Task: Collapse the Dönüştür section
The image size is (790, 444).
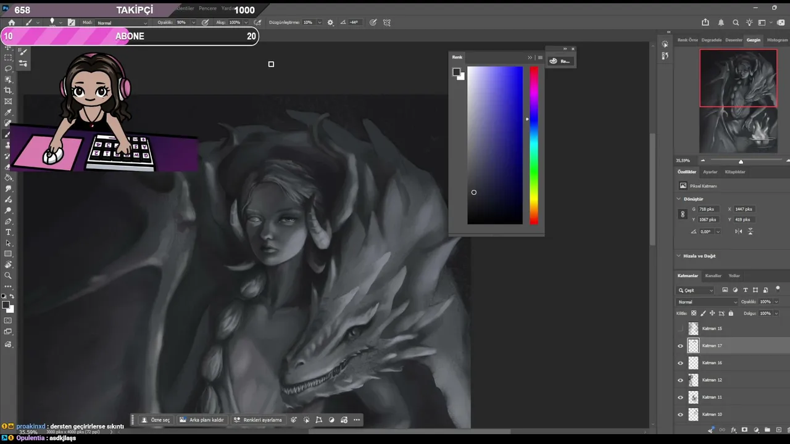Action: 679,199
